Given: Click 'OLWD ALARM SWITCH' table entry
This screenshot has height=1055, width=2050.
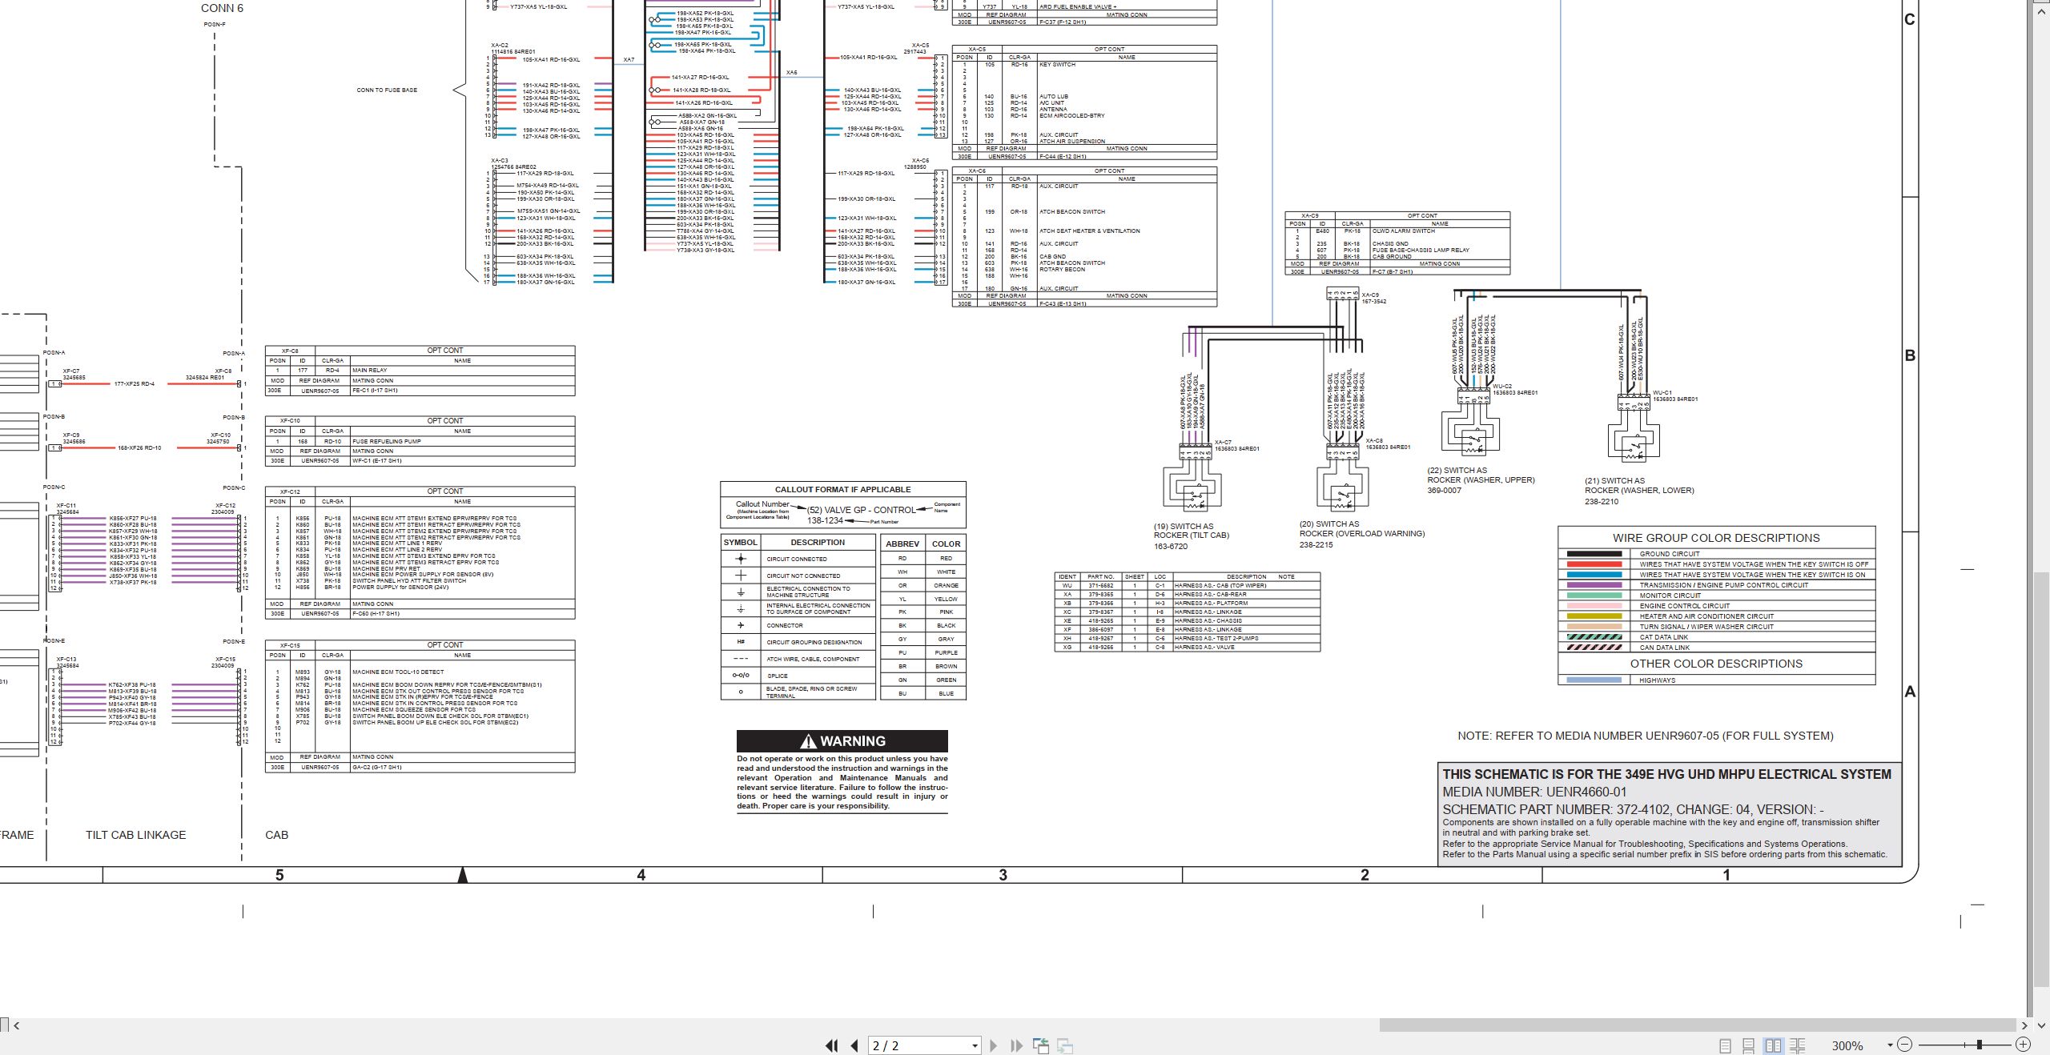Looking at the screenshot, I should pyautogui.click(x=1402, y=231).
